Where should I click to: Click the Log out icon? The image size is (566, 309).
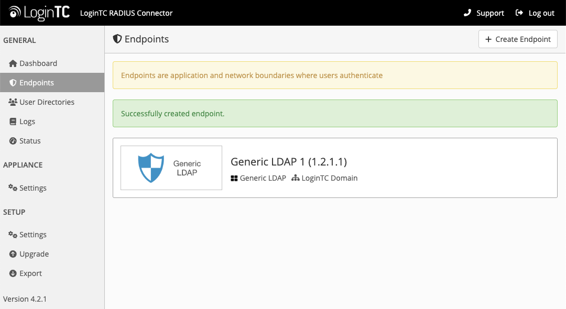[x=519, y=13]
